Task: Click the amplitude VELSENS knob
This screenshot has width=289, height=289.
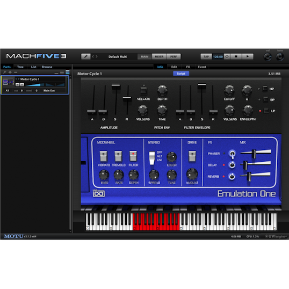Action: pos(143,110)
